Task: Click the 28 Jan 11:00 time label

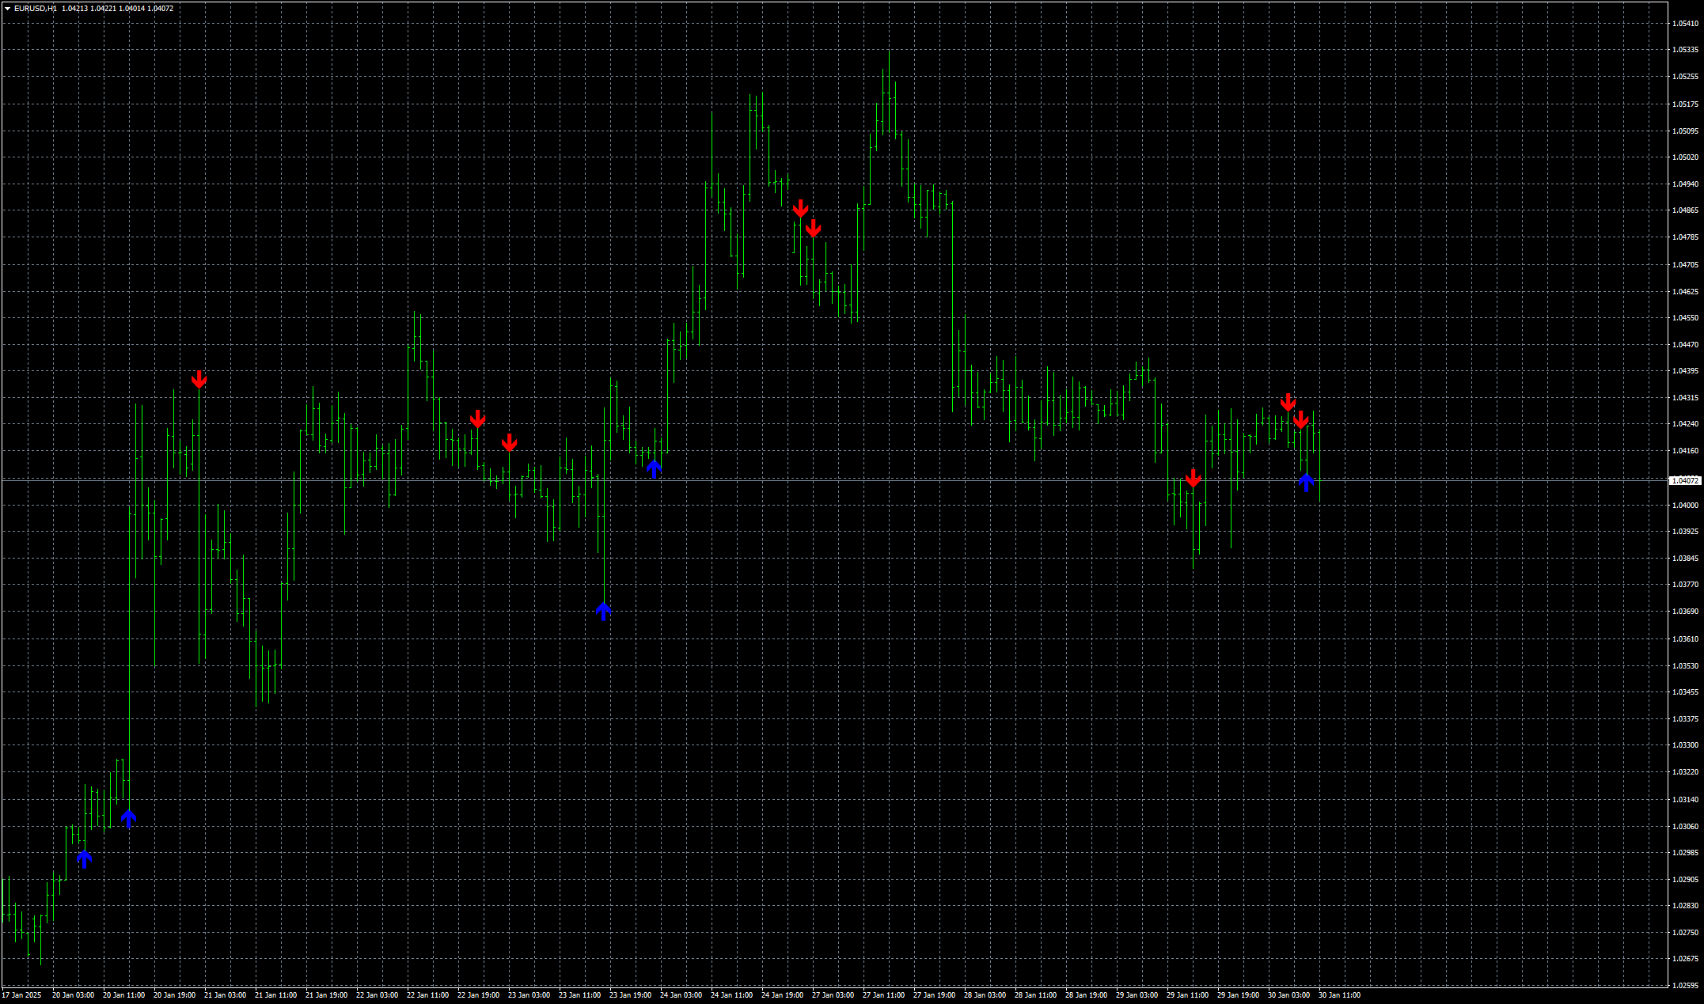Action: tap(1035, 995)
